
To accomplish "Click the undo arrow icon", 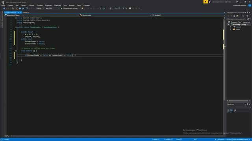I will (x=27, y=9).
